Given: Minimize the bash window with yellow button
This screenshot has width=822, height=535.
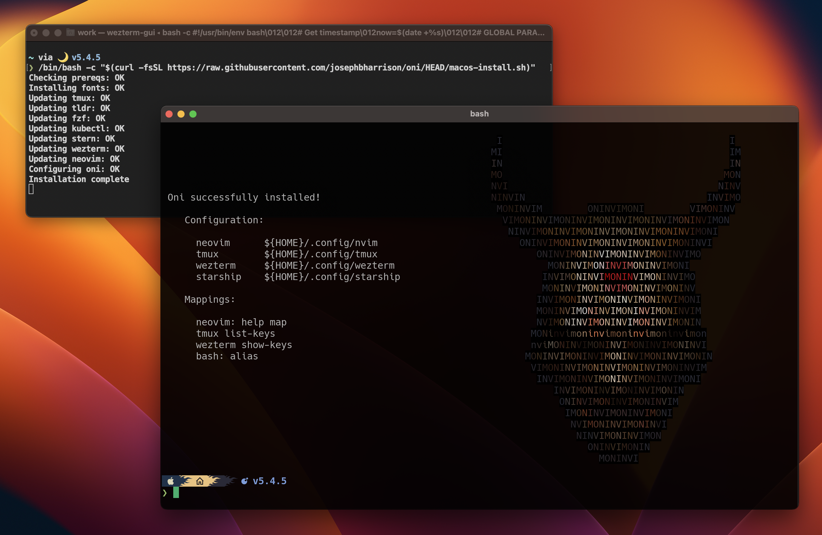Looking at the screenshot, I should pos(181,114).
